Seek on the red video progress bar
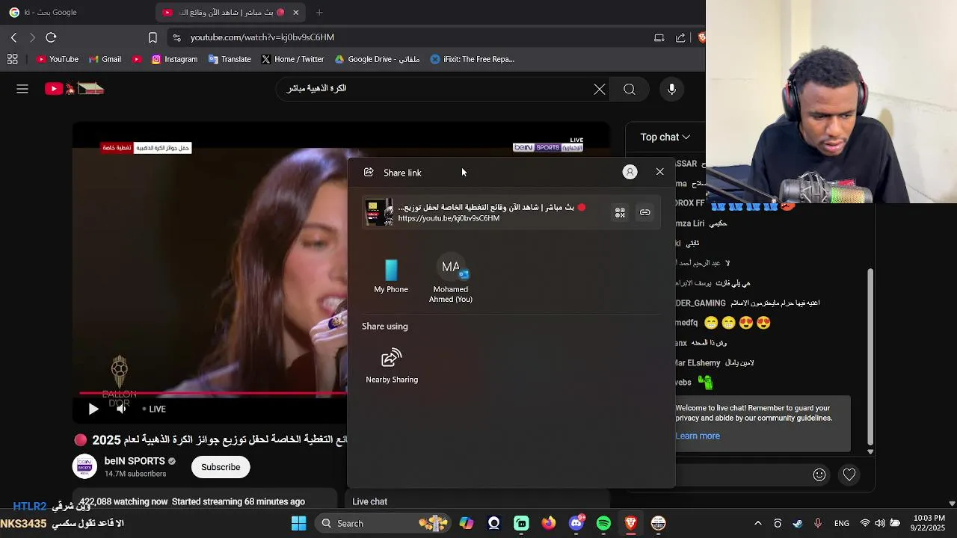Viewport: 957px width, 538px height. pyautogui.click(x=213, y=393)
